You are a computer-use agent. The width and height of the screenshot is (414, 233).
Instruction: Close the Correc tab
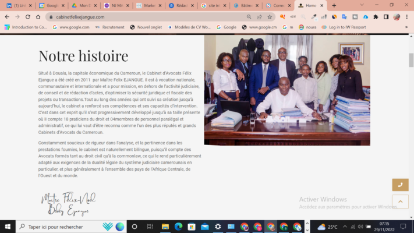289,6
